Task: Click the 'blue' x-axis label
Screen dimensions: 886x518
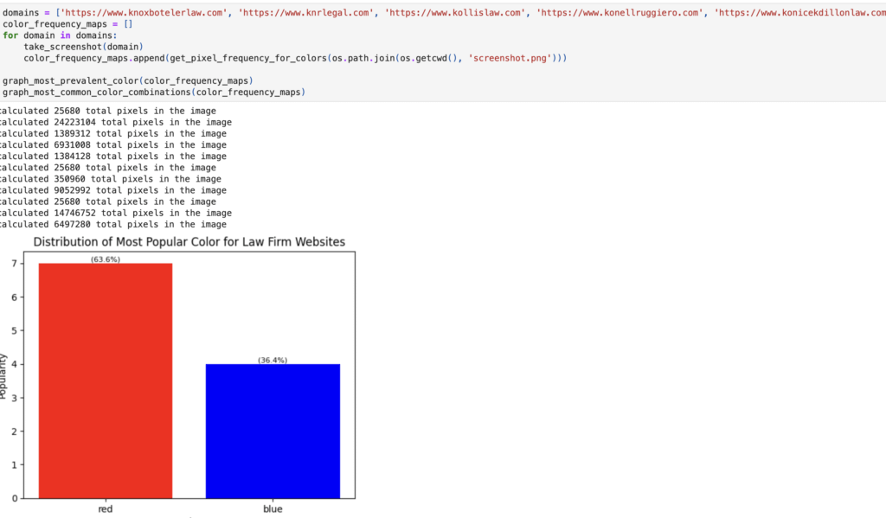Action: coord(273,509)
